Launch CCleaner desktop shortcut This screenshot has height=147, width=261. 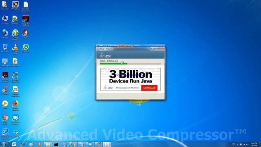coord(5,91)
